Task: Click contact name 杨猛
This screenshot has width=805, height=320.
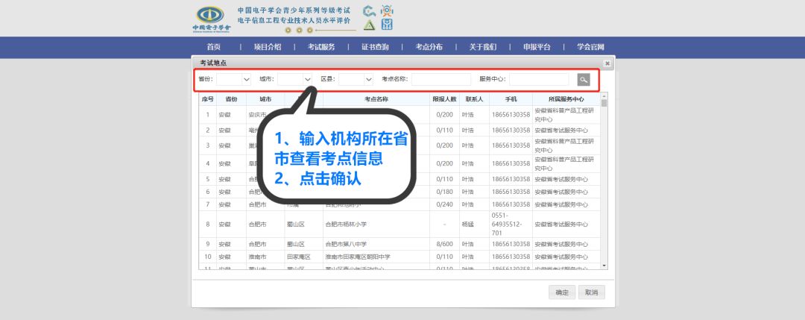Action: [x=467, y=225]
